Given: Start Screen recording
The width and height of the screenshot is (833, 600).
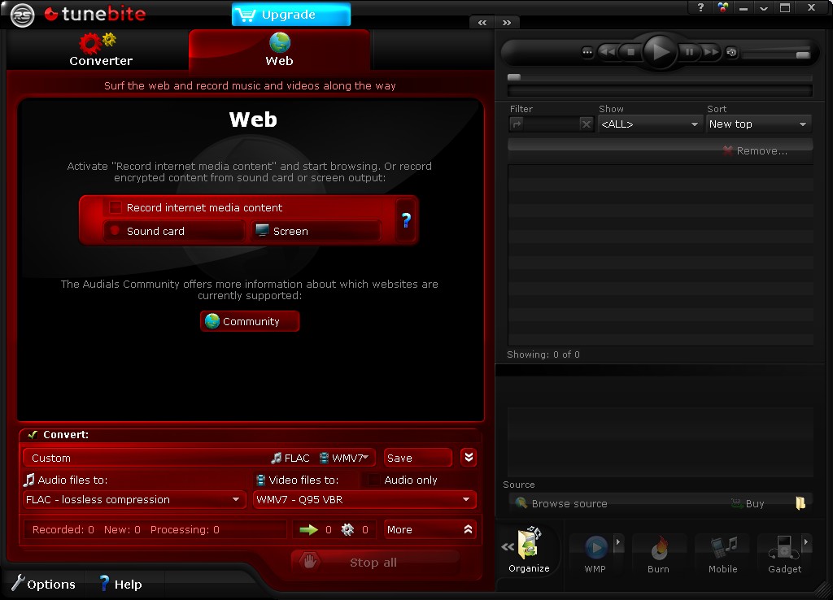Looking at the screenshot, I should point(316,231).
